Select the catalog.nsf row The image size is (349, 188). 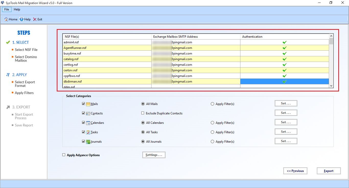click(196, 59)
